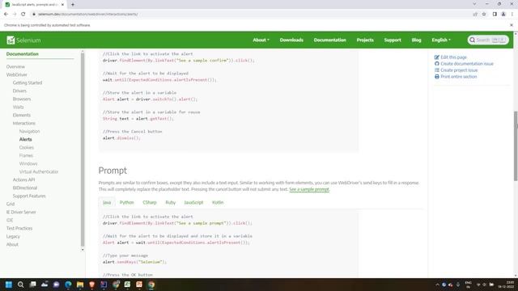Open a new browser tab with the plus icon
Viewport: 518px width, 291px height.
tap(73, 5)
